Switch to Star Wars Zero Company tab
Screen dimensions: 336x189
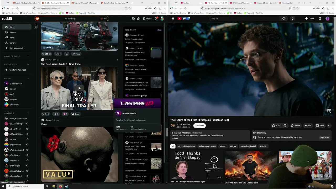click(x=114, y=3)
